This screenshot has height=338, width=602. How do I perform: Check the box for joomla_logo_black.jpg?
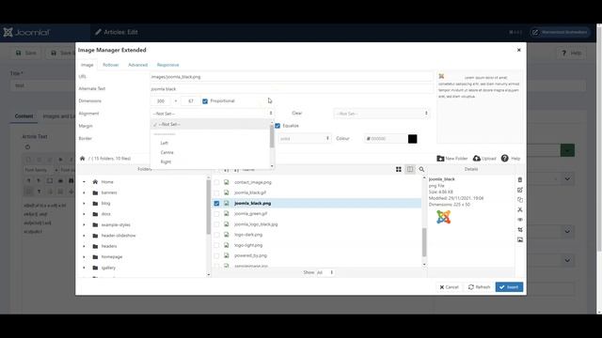pyautogui.click(x=216, y=224)
